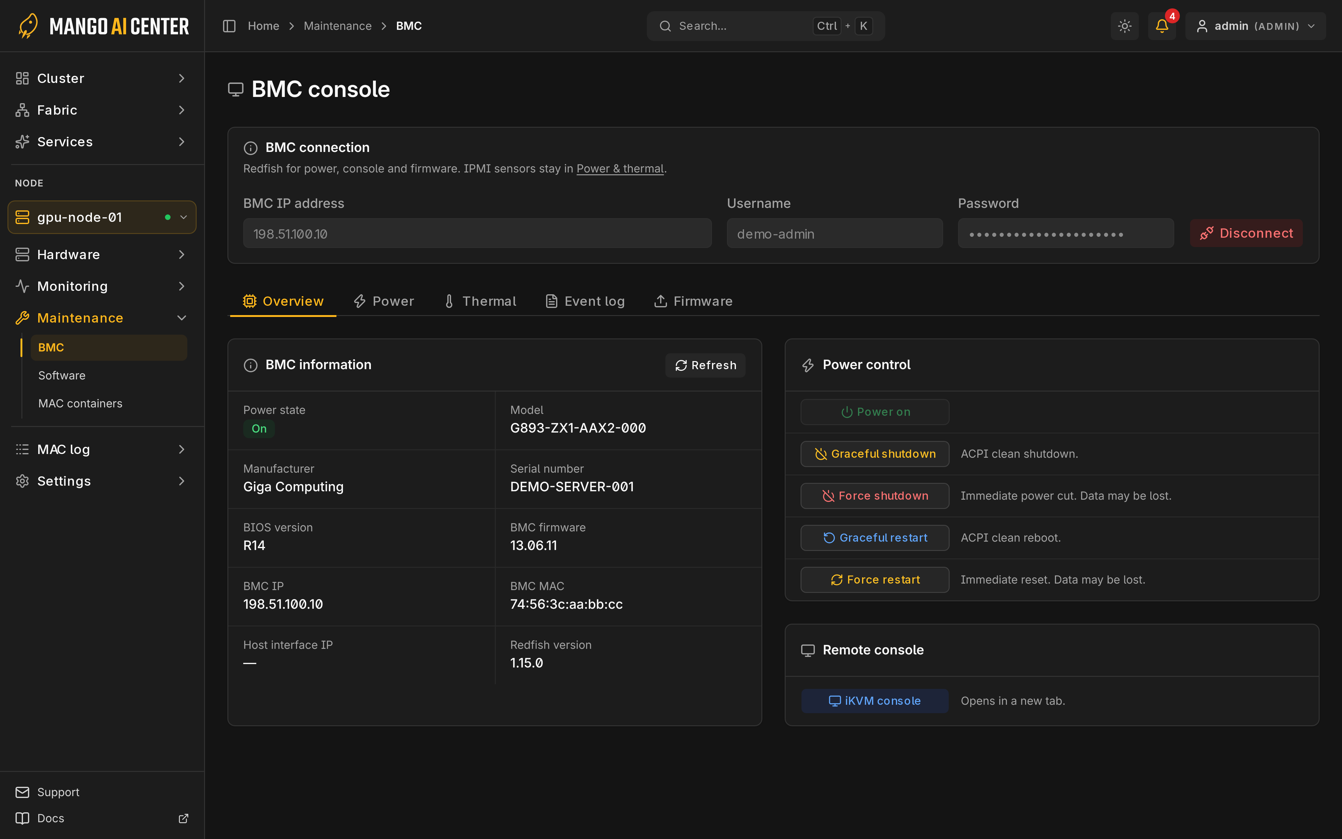Toggle the sidebar panel icon
The width and height of the screenshot is (1342, 839).
click(229, 26)
